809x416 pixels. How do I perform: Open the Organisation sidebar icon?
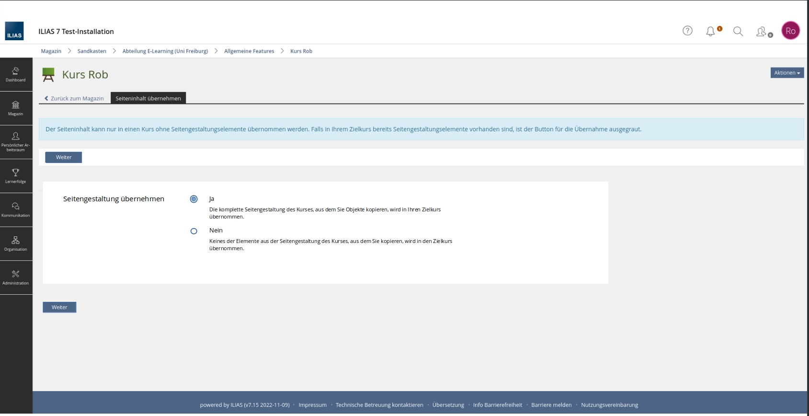[16, 243]
